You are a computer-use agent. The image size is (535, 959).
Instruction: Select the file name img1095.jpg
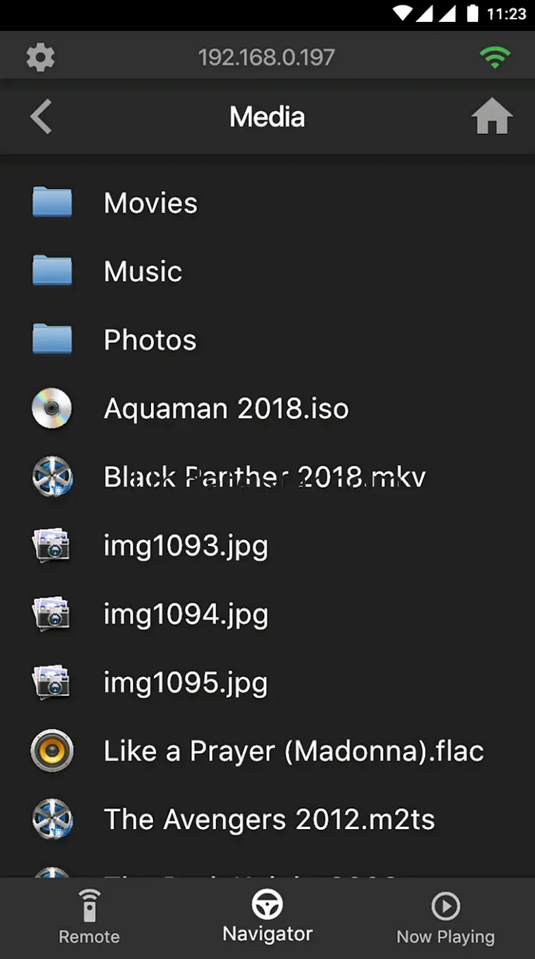click(186, 684)
